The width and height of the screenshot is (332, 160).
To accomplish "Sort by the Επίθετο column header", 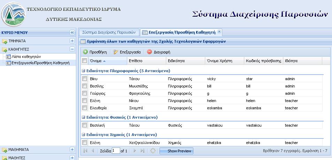I will click(x=146, y=61).
